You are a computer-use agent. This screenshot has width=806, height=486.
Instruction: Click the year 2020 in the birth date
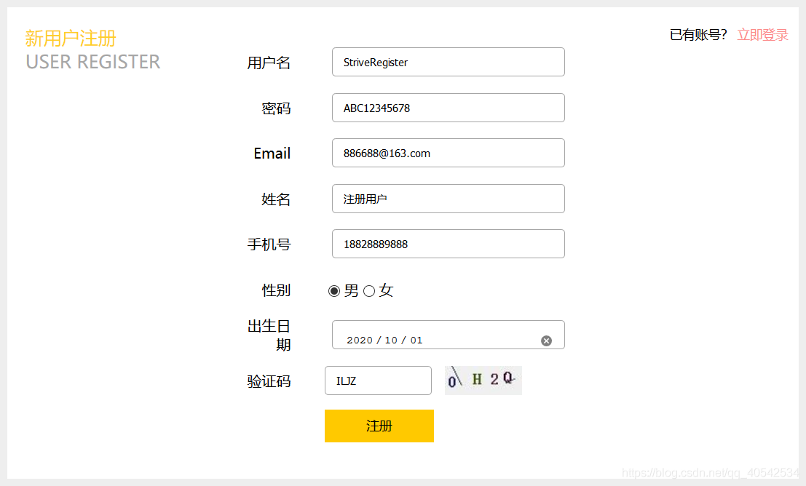(359, 340)
